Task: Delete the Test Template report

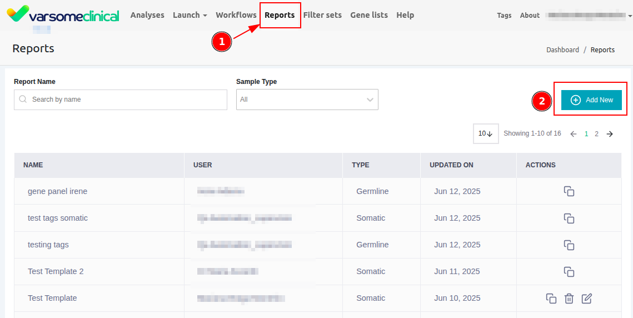Action: (x=569, y=299)
